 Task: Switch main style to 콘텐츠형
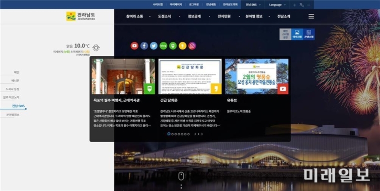pyautogui.click(x=309, y=34)
